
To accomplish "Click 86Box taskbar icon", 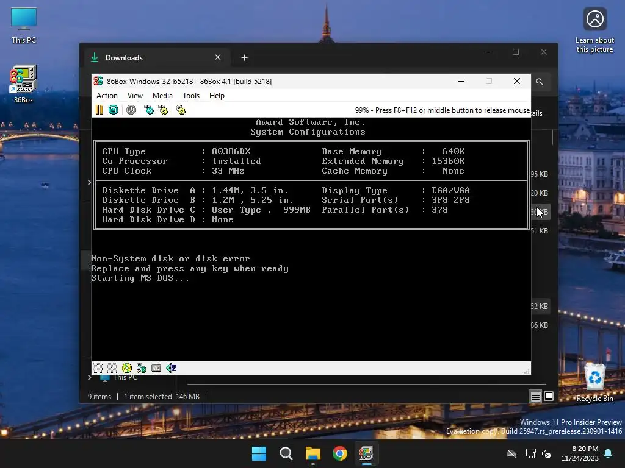I will (366, 453).
